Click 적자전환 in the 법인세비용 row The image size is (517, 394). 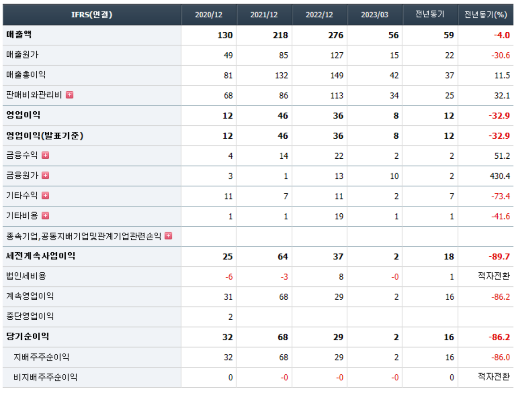click(x=494, y=275)
